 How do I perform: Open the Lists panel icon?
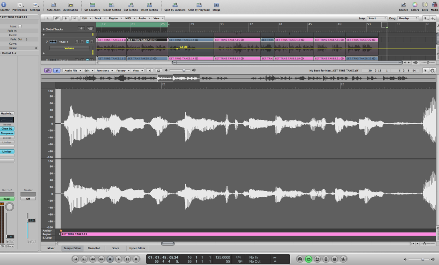click(425, 5)
